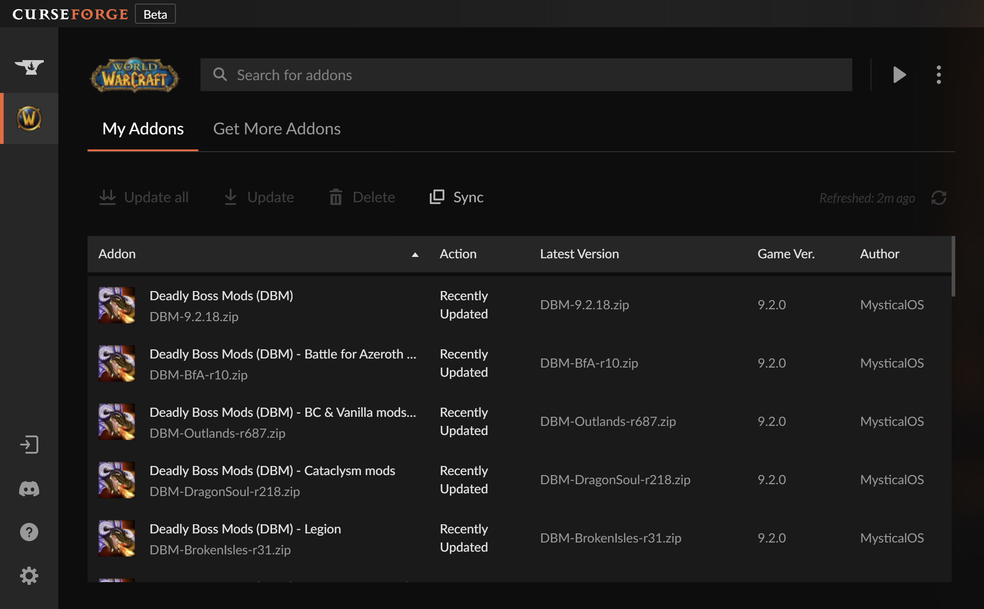Click Recently Updated for DBM Legion
Viewport: 984px width, 609px height.
coord(464,538)
